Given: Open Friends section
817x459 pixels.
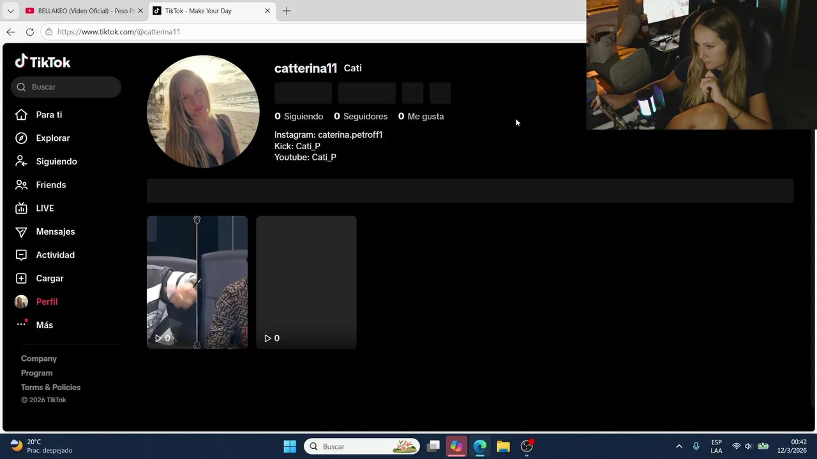Looking at the screenshot, I should pyautogui.click(x=41, y=185).
